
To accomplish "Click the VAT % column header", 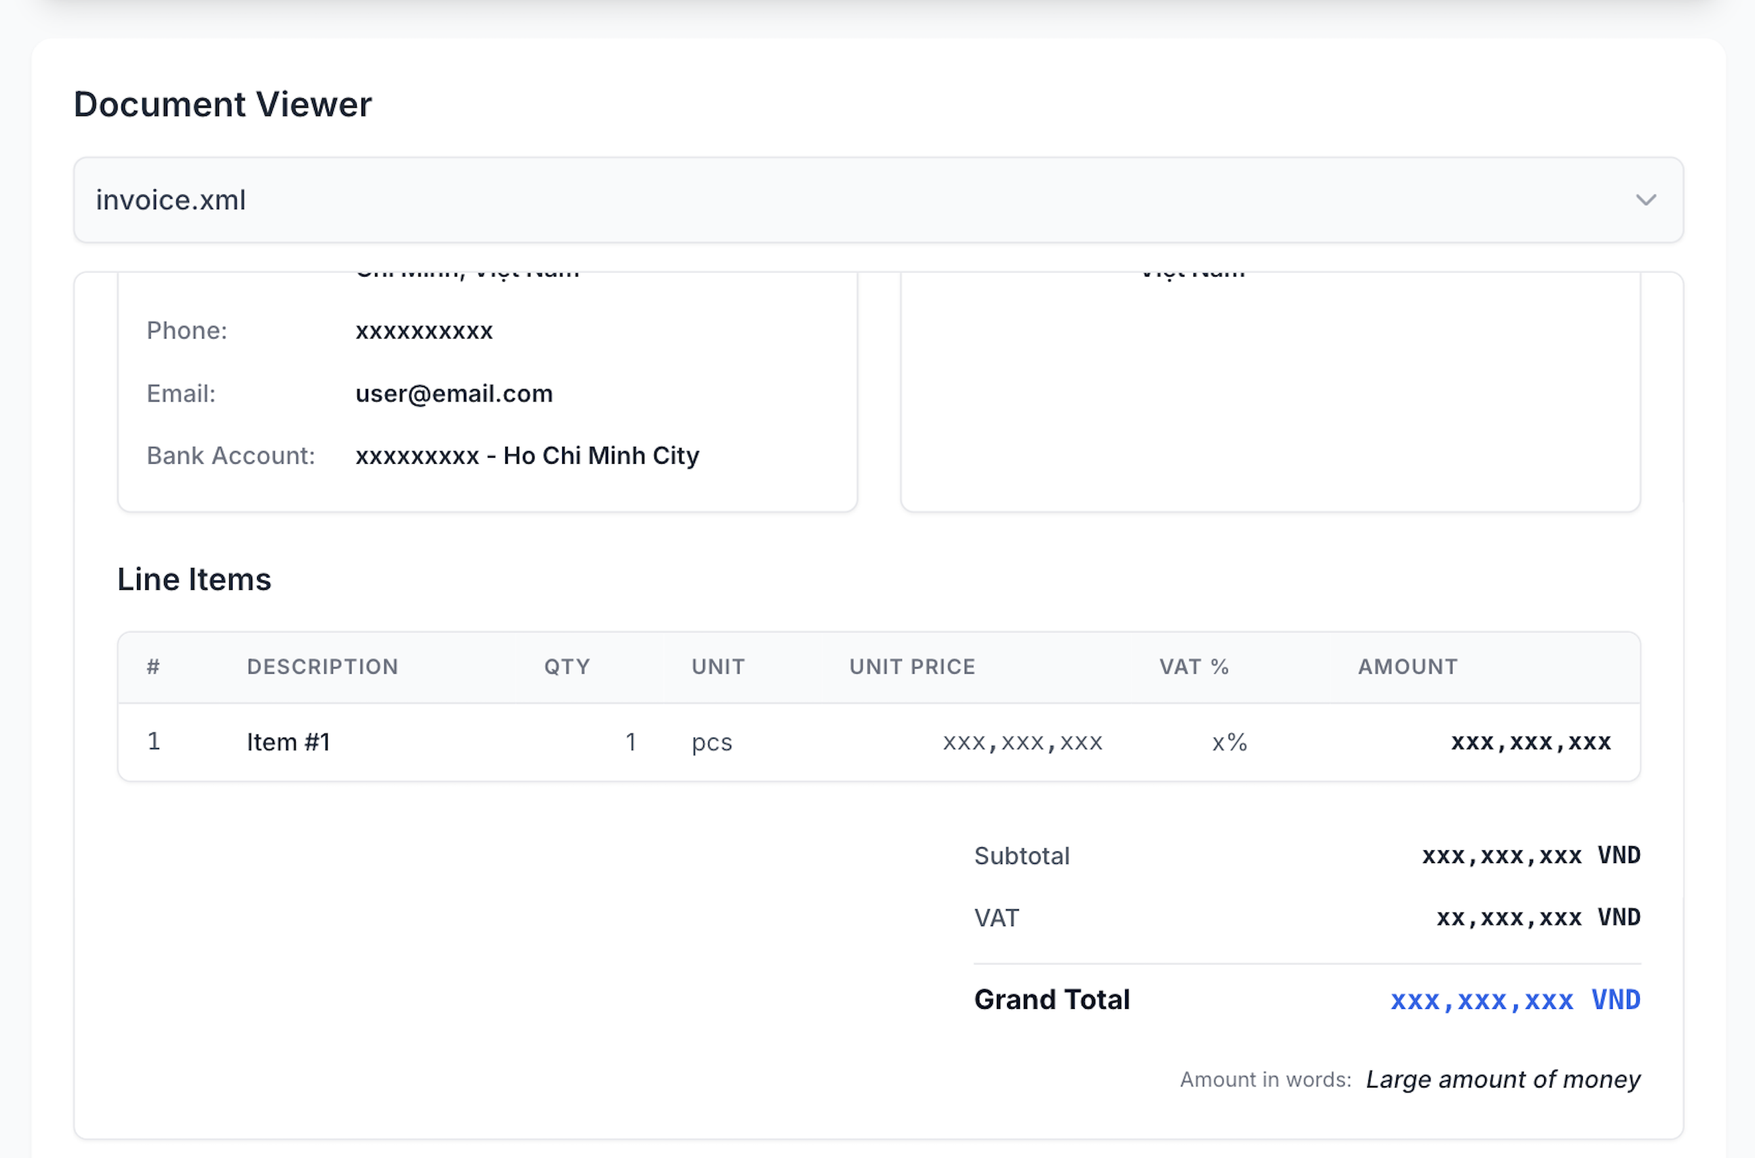I will [x=1192, y=666].
